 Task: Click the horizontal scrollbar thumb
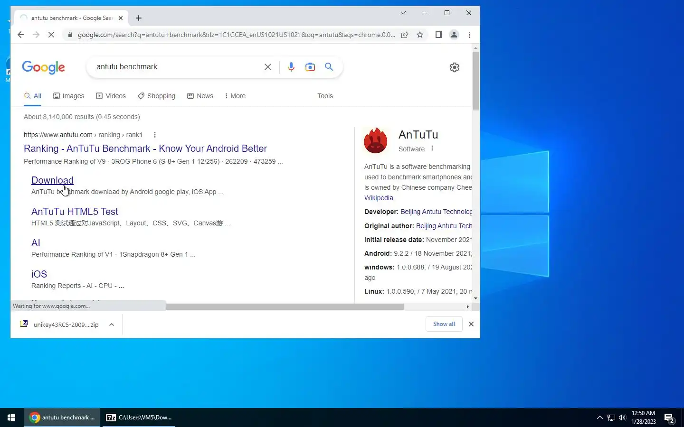tap(285, 306)
